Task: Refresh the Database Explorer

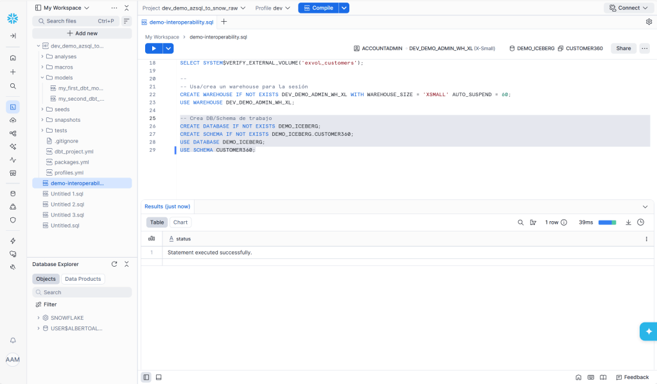Action: (x=114, y=264)
